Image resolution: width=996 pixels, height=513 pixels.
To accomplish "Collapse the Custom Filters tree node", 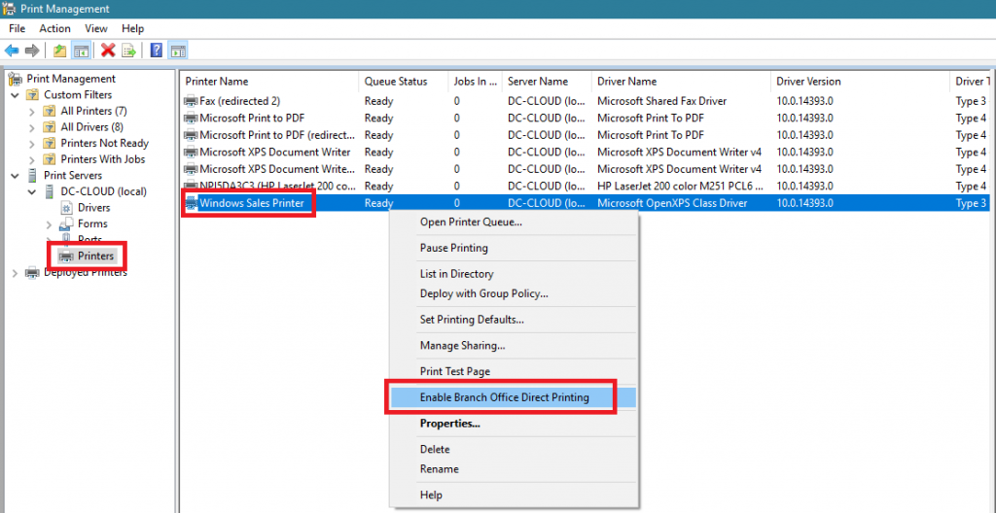I will pyautogui.click(x=15, y=95).
